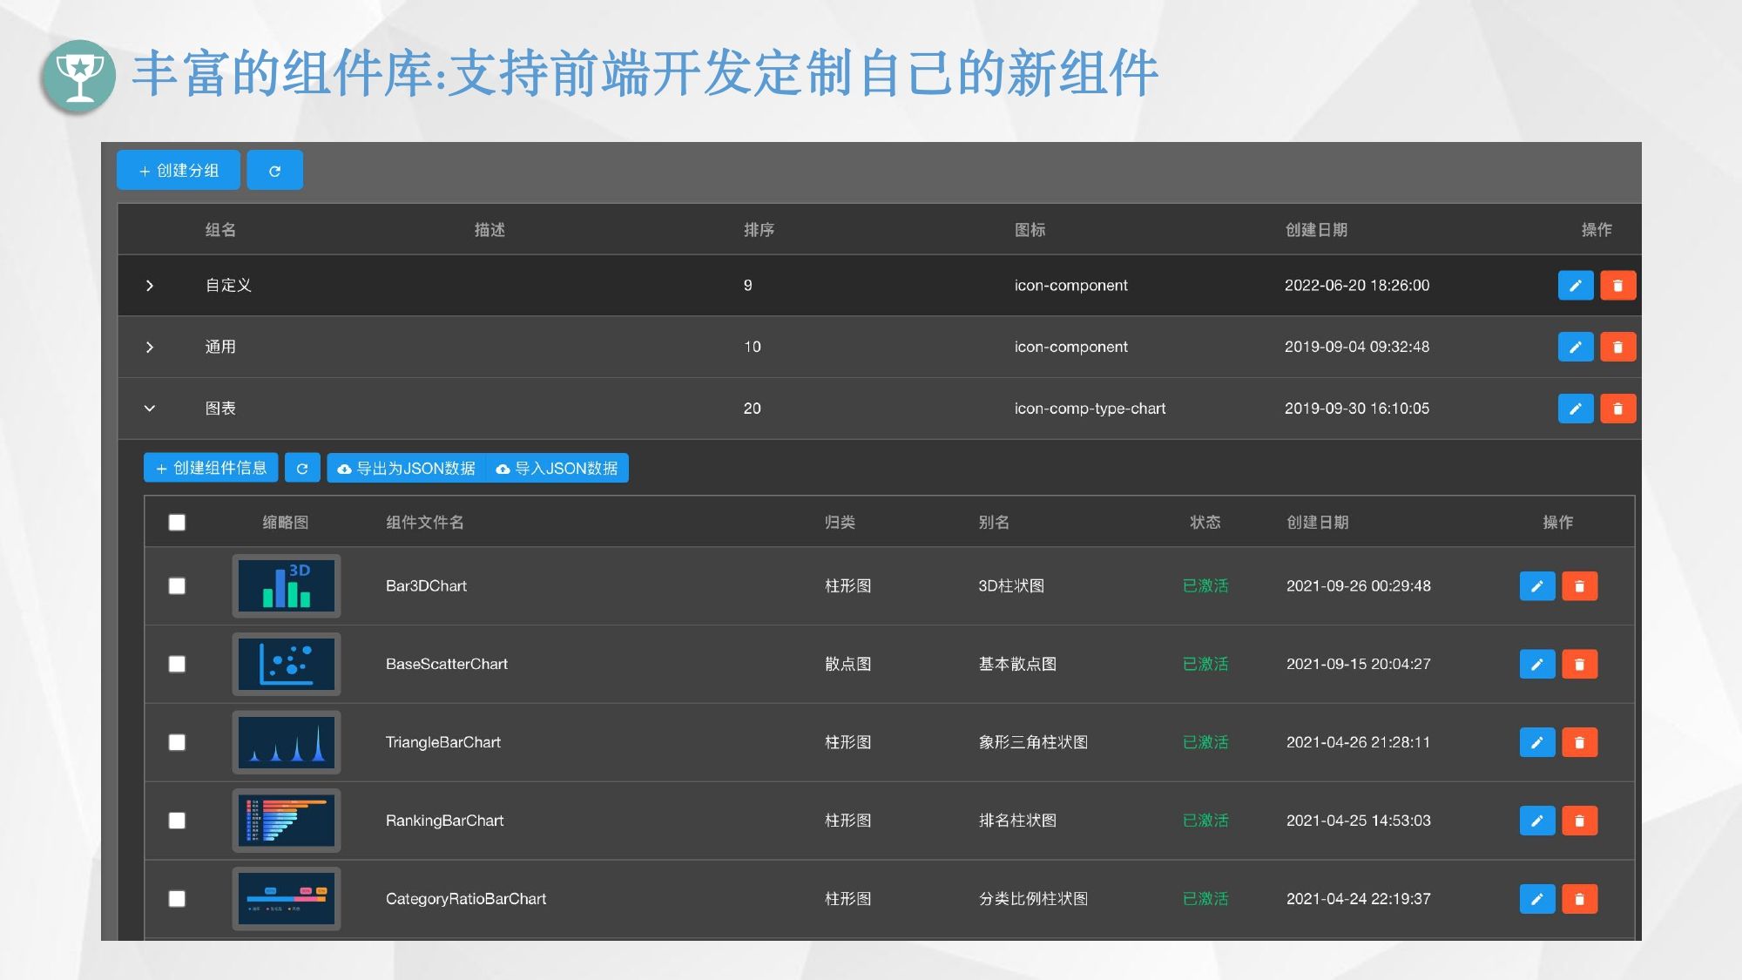The image size is (1742, 980).
Task: Check the select-all checkbox in table header
Action: (177, 523)
